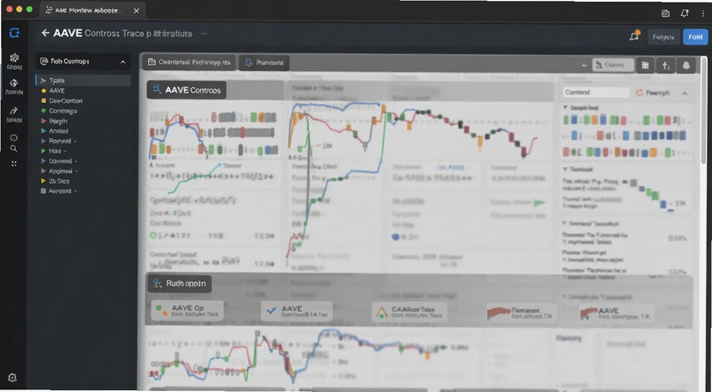Click the alert bell icon in chart toolbar
712x392 pixels.
686,66
